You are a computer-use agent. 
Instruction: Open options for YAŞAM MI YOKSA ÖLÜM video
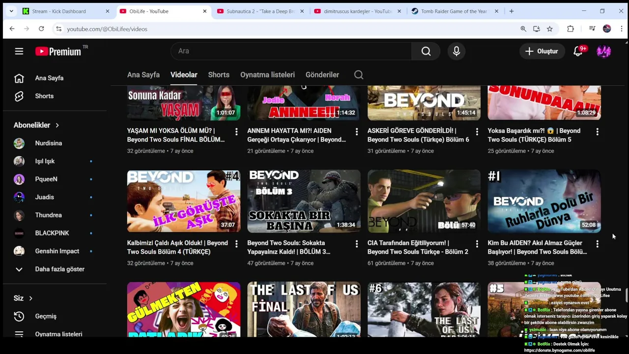[236, 132]
